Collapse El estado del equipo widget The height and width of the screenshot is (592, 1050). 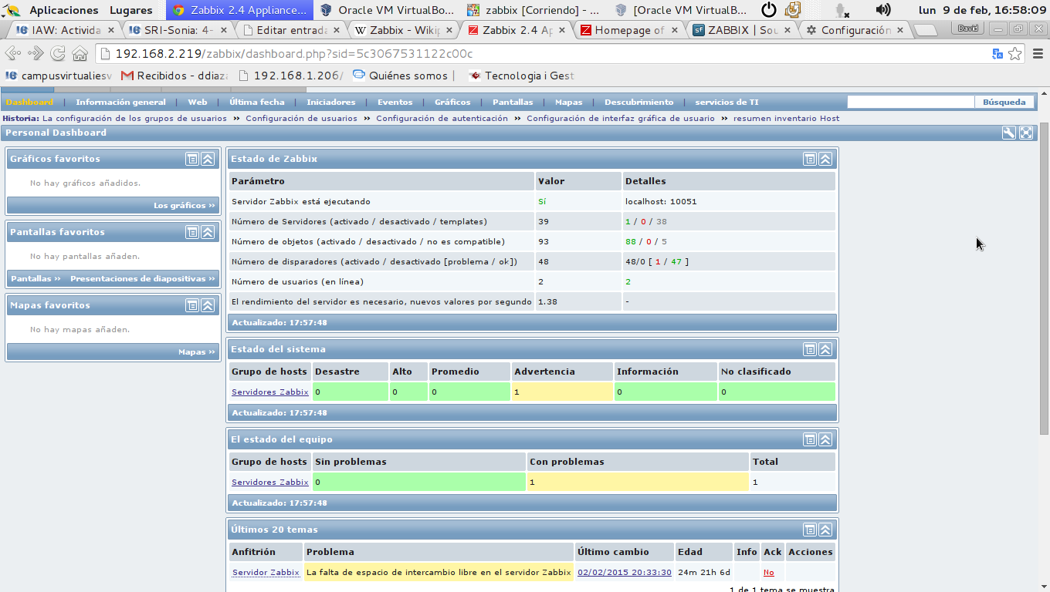click(825, 439)
